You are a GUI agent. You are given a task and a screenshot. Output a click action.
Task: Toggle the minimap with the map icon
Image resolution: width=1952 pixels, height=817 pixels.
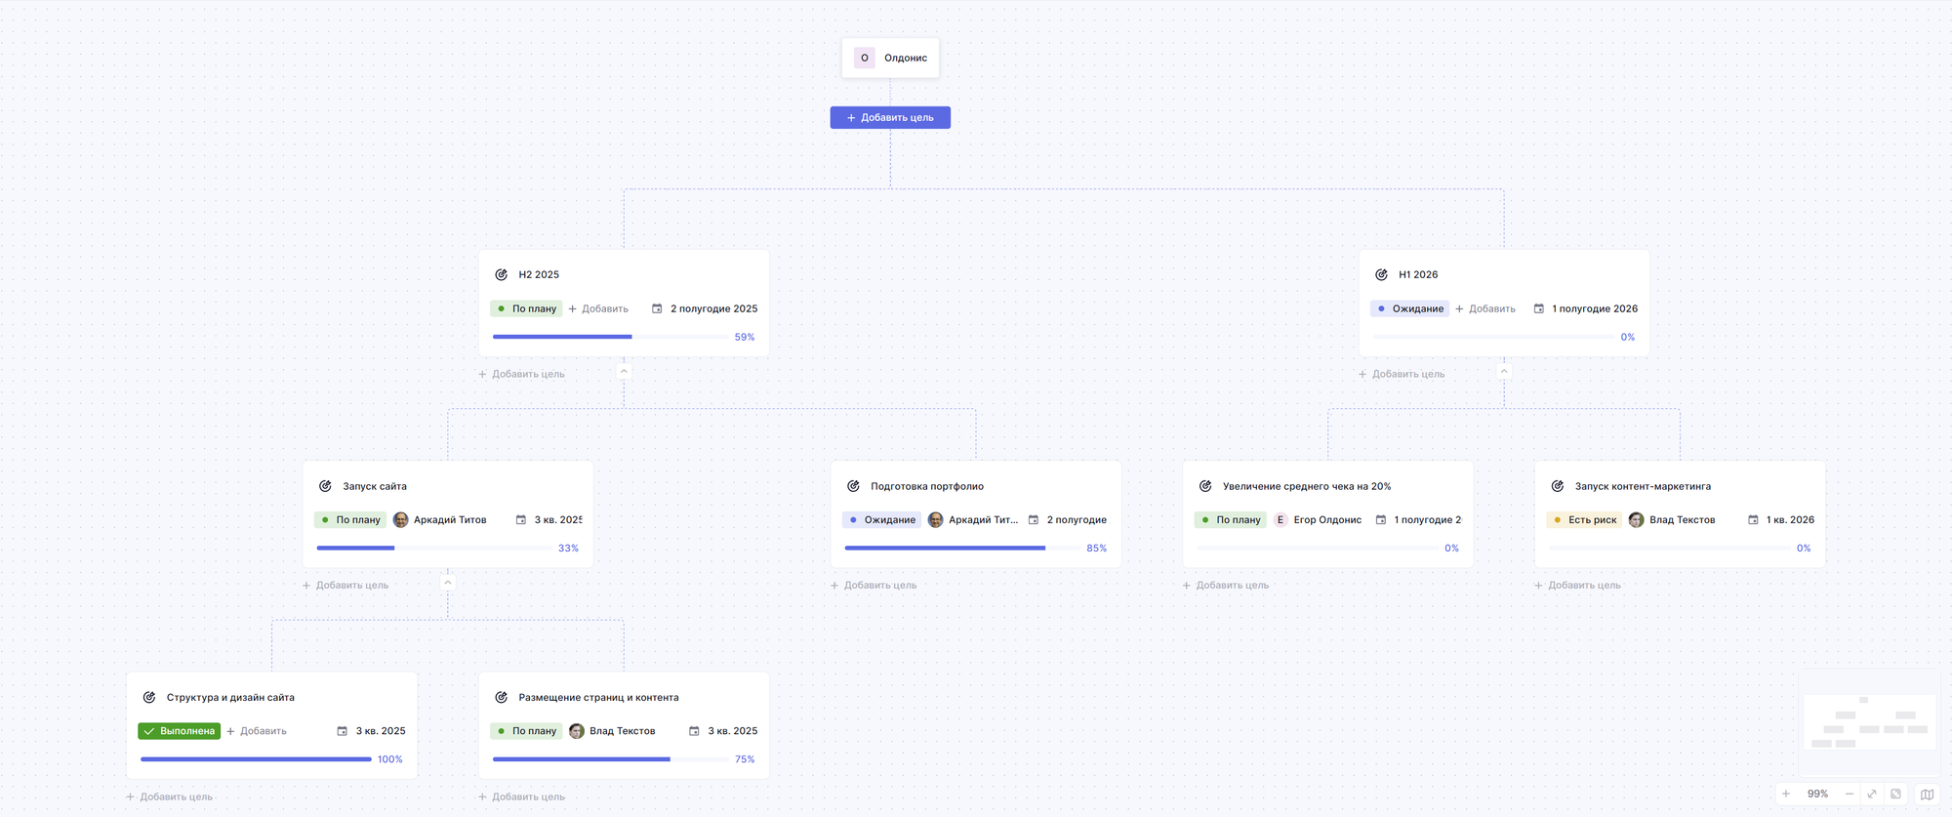click(1927, 794)
